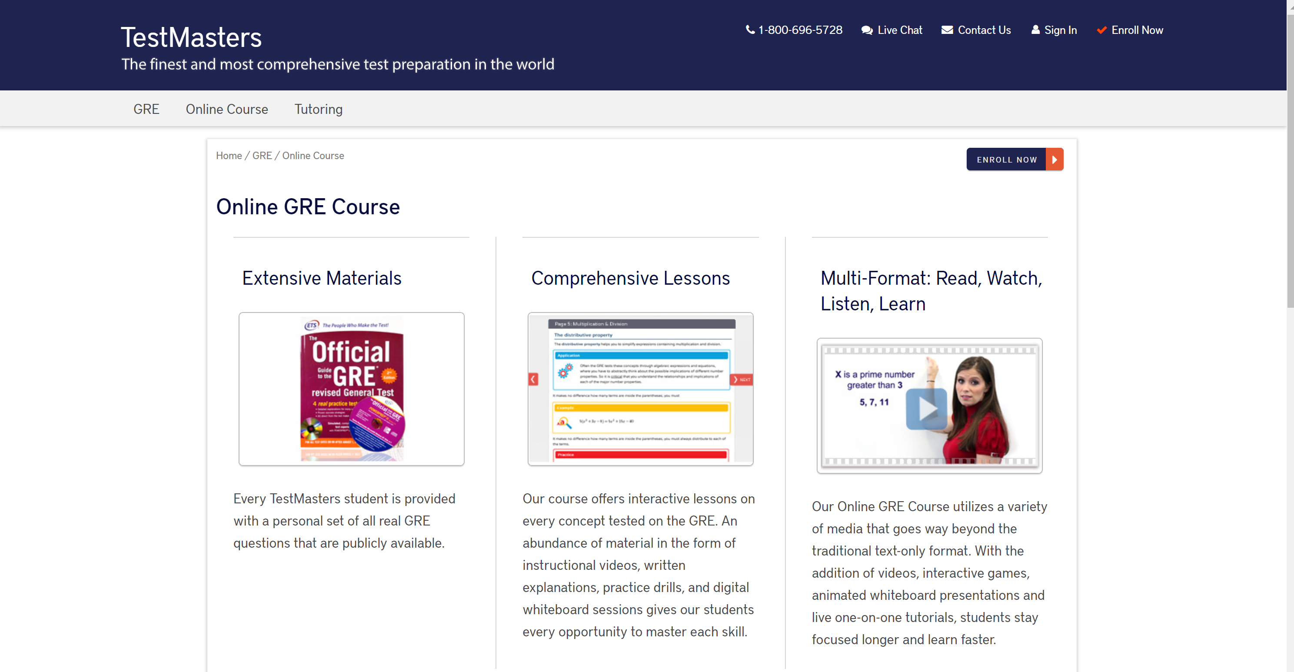Play the prime number video
The height and width of the screenshot is (672, 1294).
point(926,409)
